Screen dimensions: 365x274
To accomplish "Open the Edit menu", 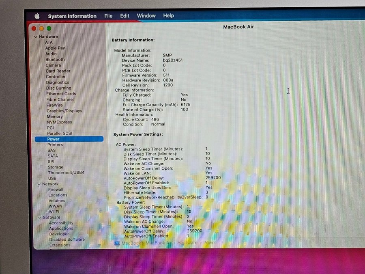I will (x=125, y=16).
